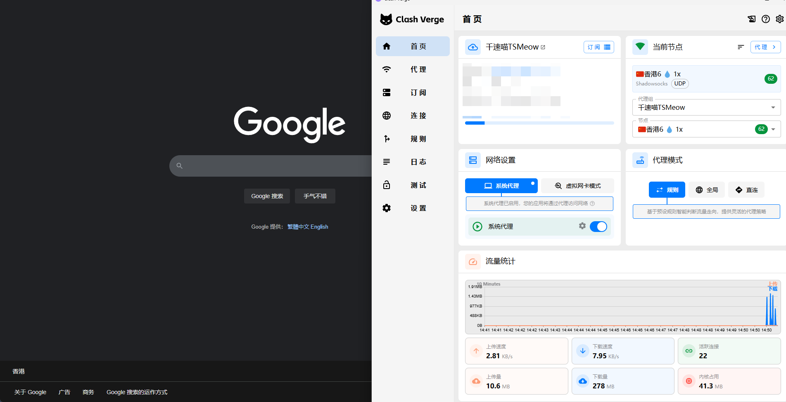Click the green play icon beside 系统代理
The height and width of the screenshot is (402, 786).
[477, 227]
